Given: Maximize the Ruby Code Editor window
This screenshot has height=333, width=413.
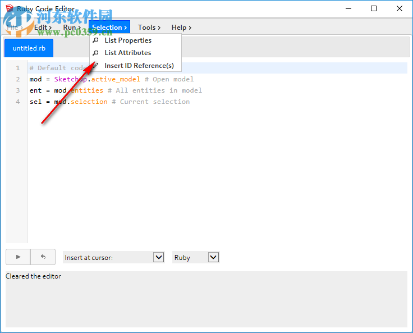Looking at the screenshot, I should [374, 8].
